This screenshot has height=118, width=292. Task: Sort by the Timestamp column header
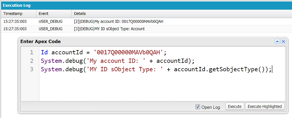coord(18,14)
